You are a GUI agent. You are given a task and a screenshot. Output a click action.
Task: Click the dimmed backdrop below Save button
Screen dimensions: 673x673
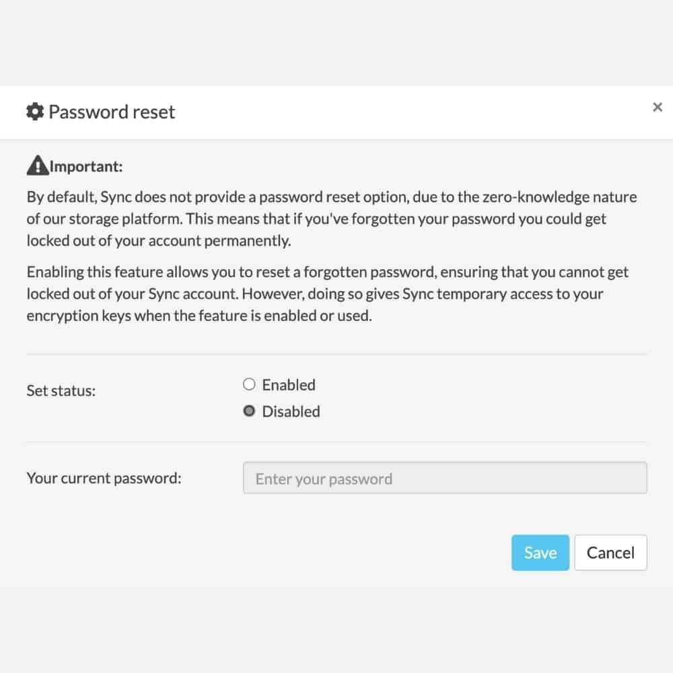pyautogui.click(x=336, y=630)
